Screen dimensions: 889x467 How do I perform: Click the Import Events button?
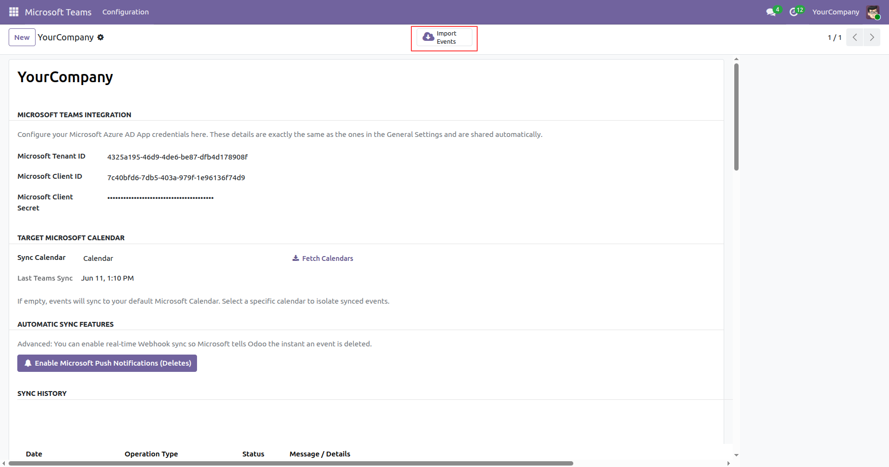(x=444, y=37)
